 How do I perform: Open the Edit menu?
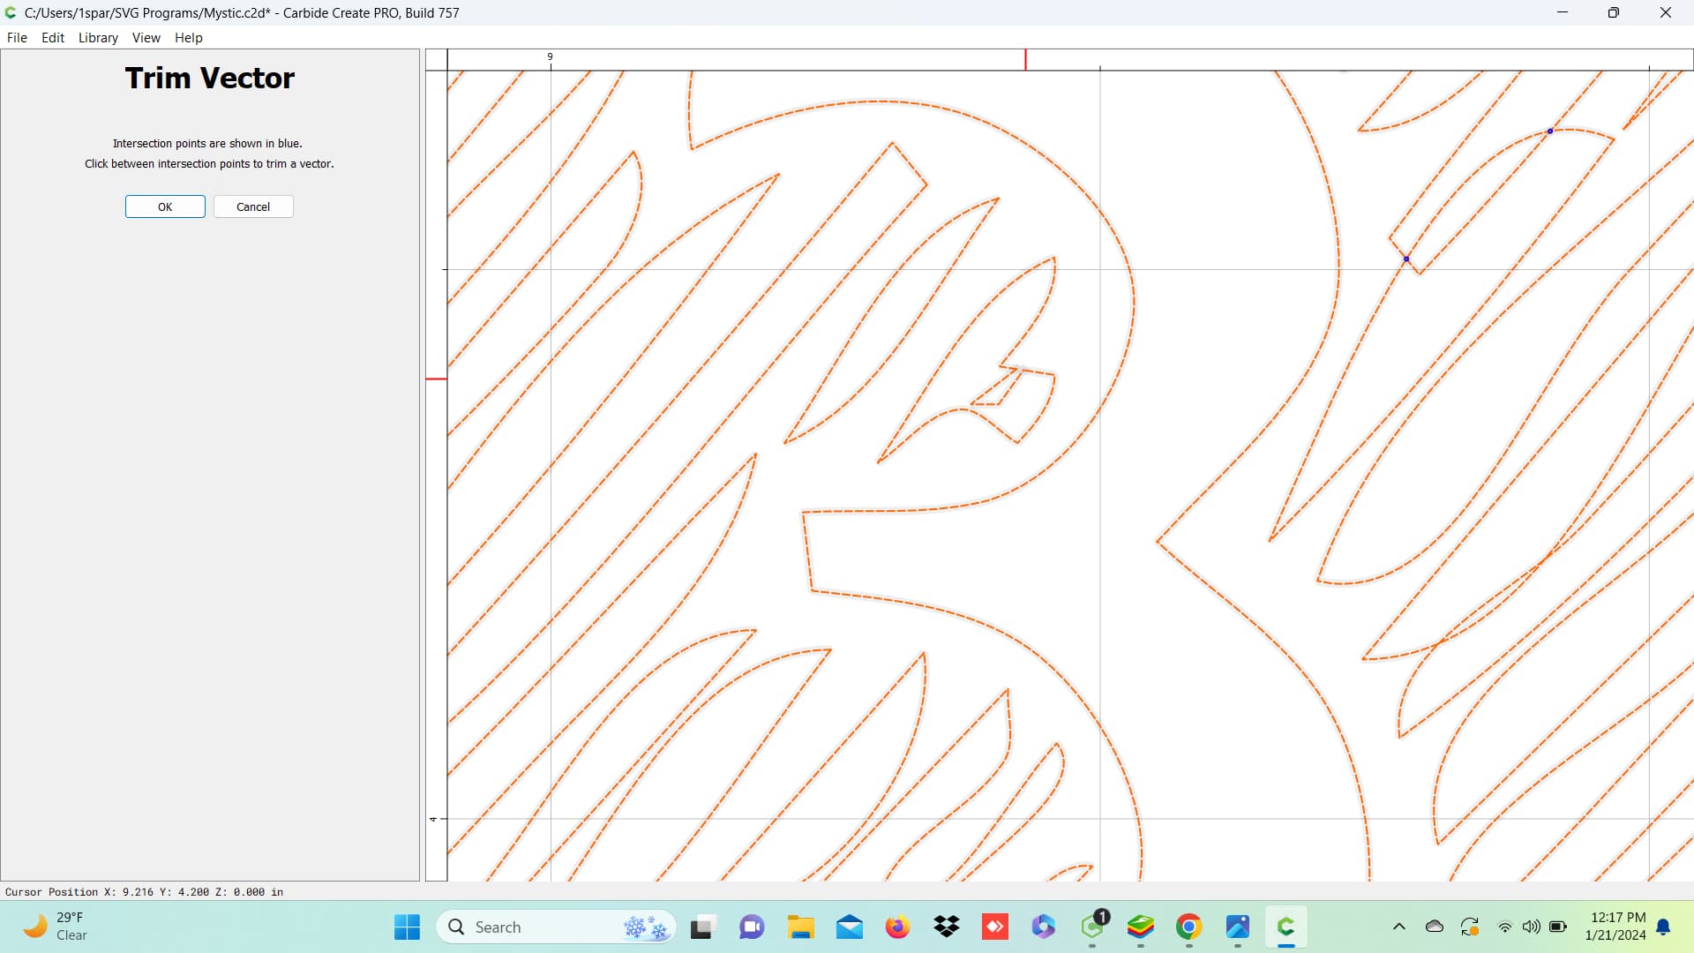[x=53, y=37]
